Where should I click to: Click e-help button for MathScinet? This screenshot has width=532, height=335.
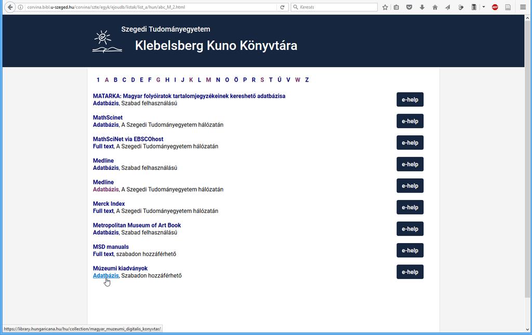[410, 121]
